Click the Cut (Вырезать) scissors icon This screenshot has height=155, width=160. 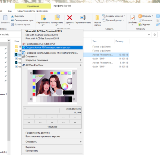12,16
